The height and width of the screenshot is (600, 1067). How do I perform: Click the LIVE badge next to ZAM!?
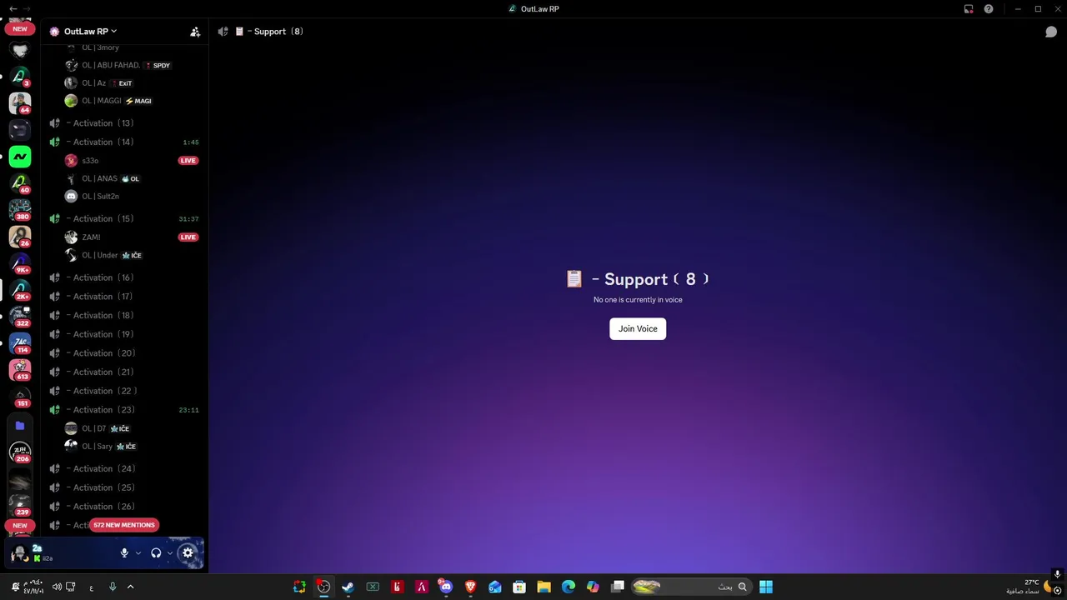pos(188,237)
